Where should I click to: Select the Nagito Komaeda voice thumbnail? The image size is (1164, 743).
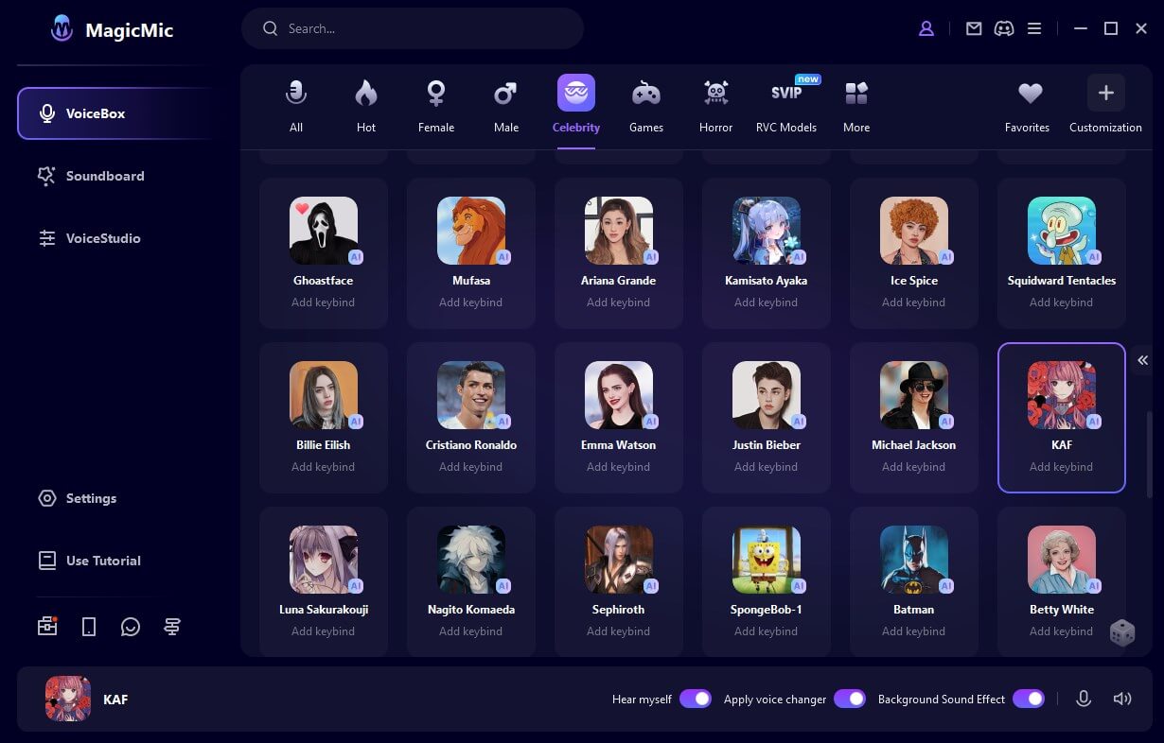(x=471, y=560)
